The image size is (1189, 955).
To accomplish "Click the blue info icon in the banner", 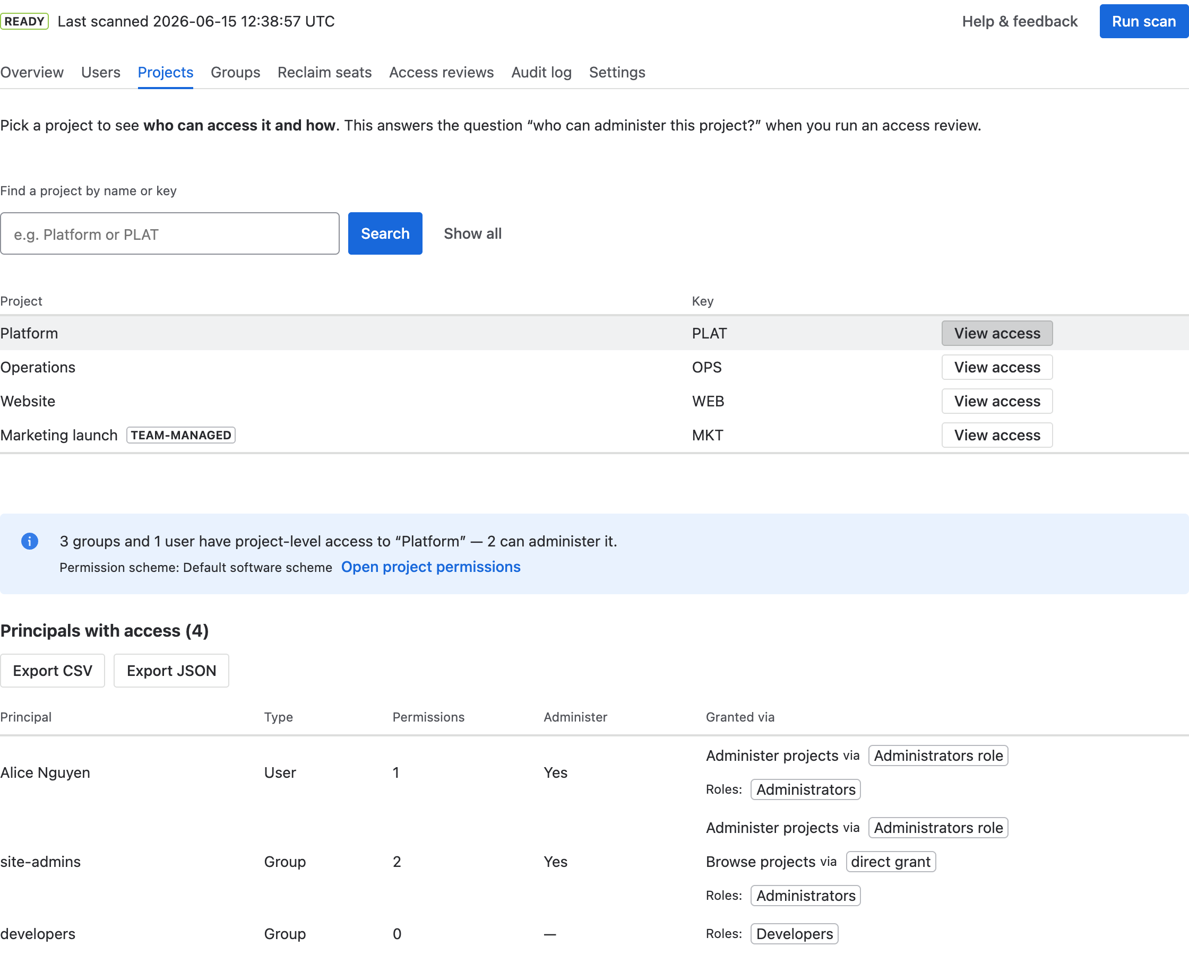I will (x=30, y=542).
